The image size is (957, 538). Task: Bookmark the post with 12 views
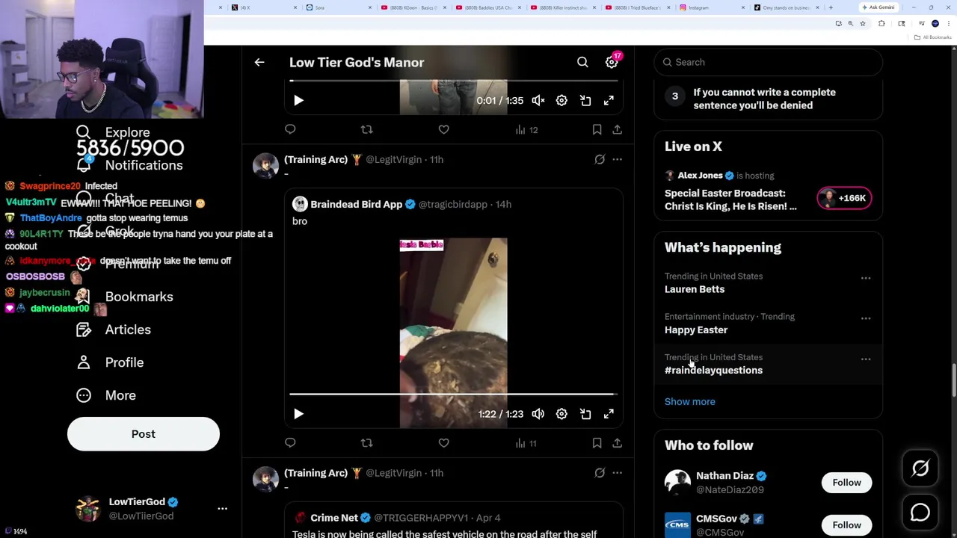(597, 129)
